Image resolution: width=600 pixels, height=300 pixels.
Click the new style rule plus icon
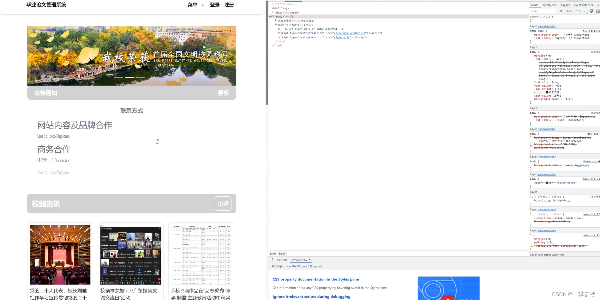pyautogui.click(x=585, y=11)
